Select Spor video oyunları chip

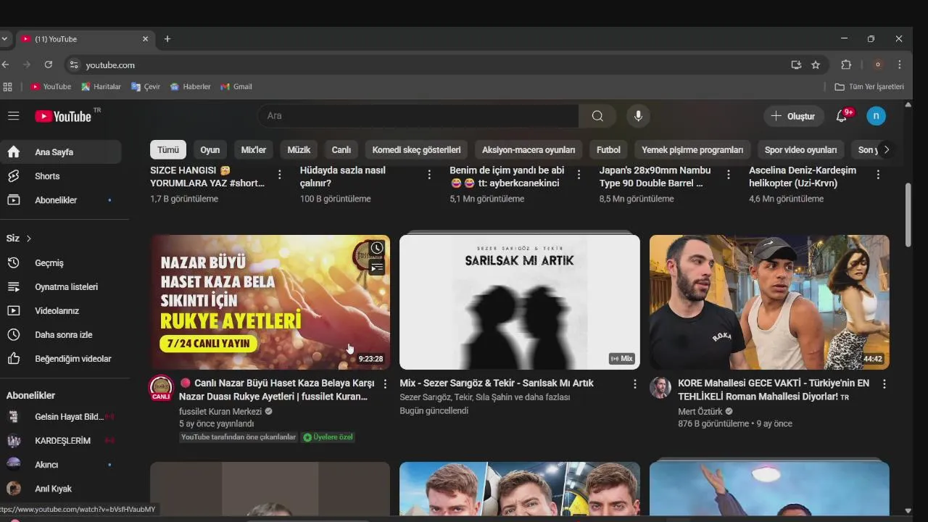[801, 150]
